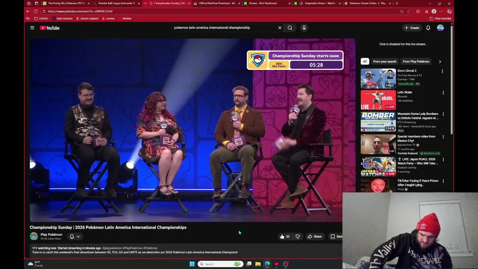
Task: Open the Let's Skate live thumbnail
Action: tap(378, 100)
